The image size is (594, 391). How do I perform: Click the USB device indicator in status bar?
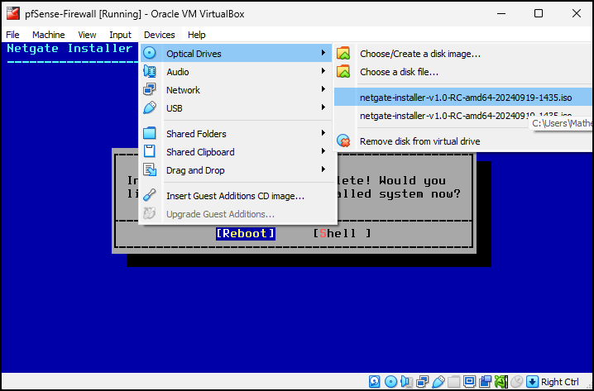pos(438,382)
